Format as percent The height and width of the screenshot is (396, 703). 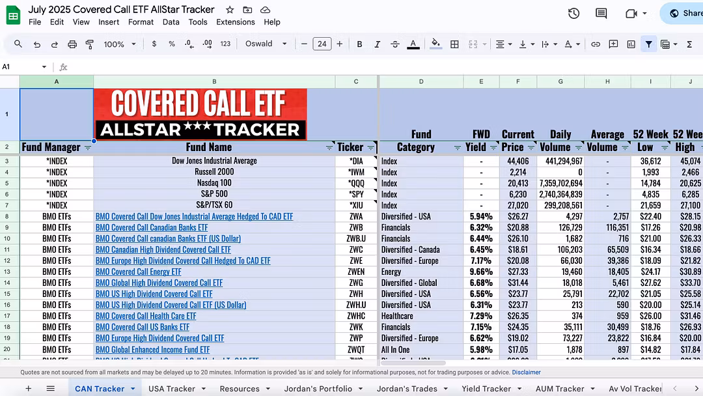[172, 44]
